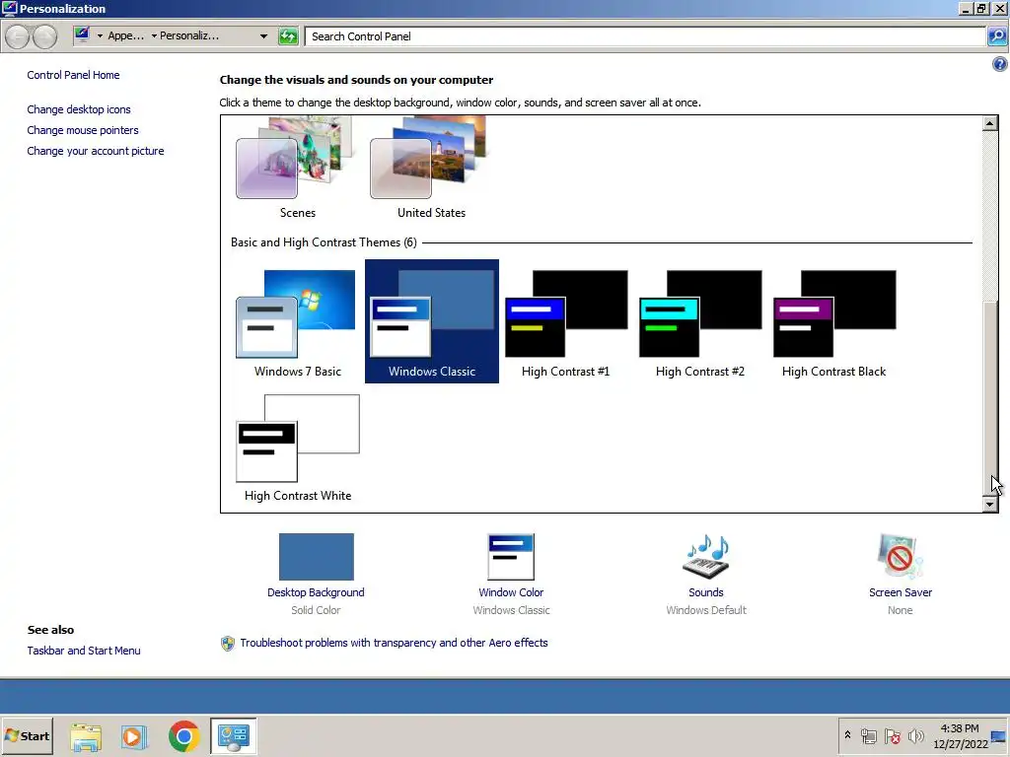
Task: Click the Window Color link text
Action: 511,592
